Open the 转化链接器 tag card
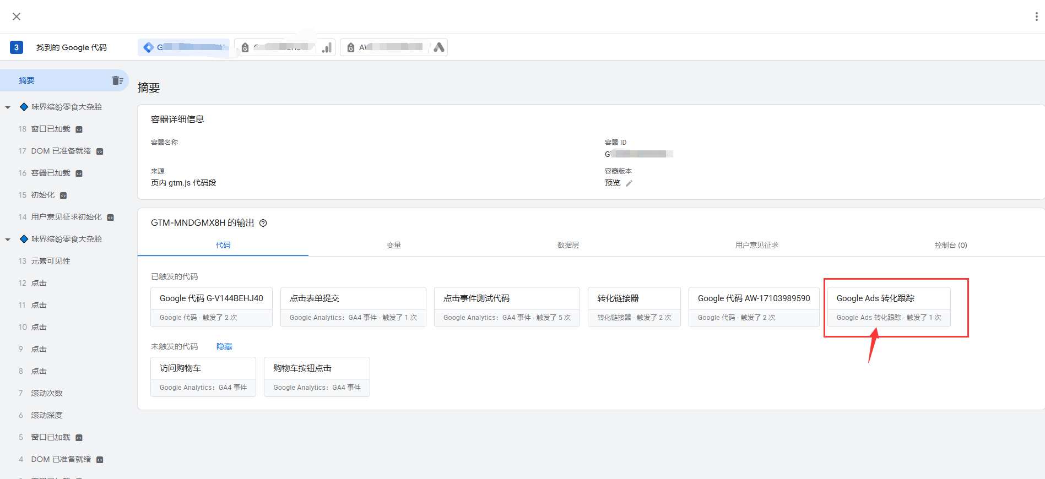The height and width of the screenshot is (479, 1045). tap(634, 307)
